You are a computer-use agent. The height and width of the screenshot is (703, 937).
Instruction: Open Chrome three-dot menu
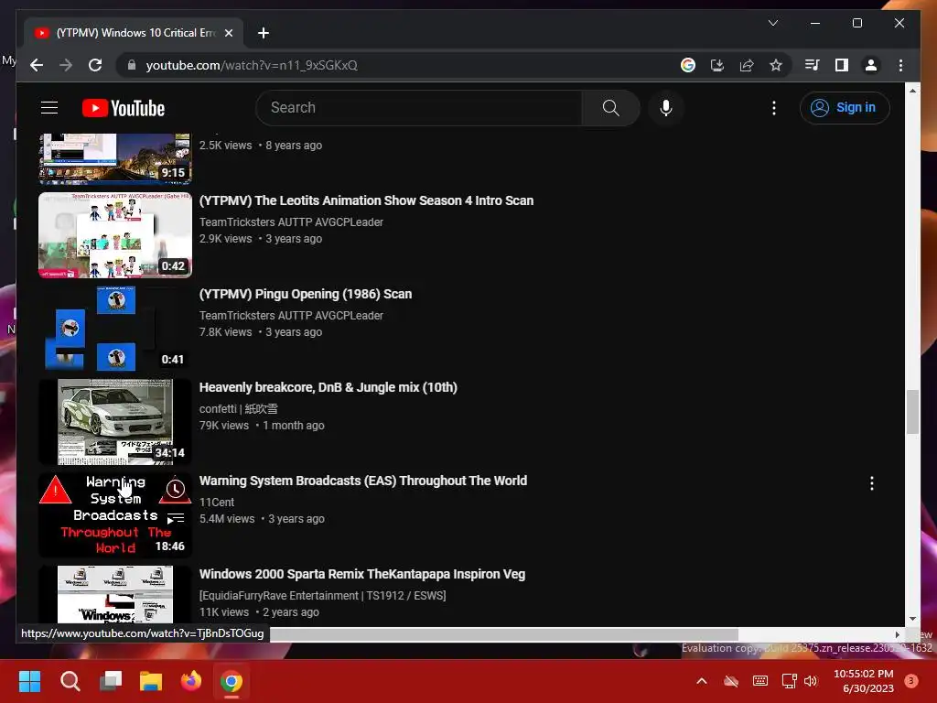click(x=900, y=65)
